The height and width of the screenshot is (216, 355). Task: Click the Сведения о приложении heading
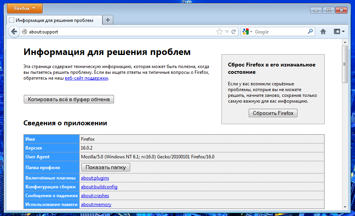[65, 123]
